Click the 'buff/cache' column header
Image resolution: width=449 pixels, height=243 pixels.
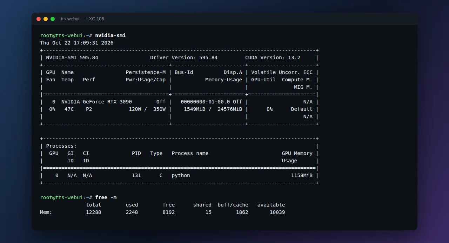pos(233,205)
